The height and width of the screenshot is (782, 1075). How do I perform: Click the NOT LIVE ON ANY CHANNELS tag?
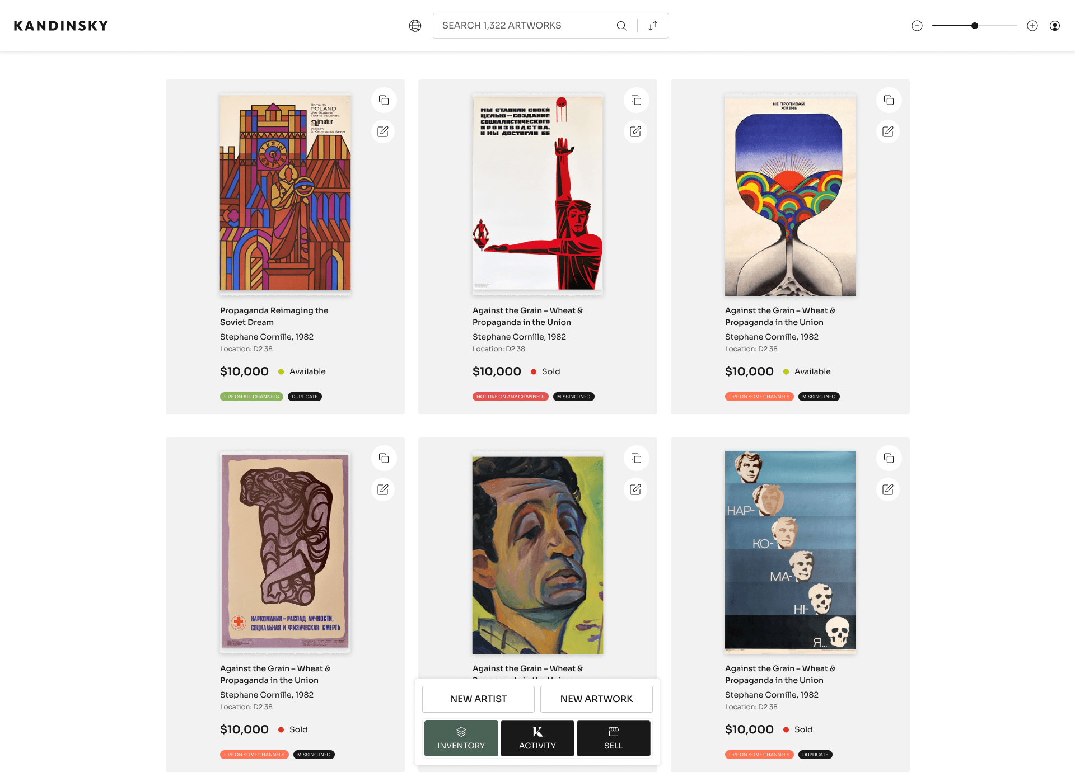coord(510,396)
